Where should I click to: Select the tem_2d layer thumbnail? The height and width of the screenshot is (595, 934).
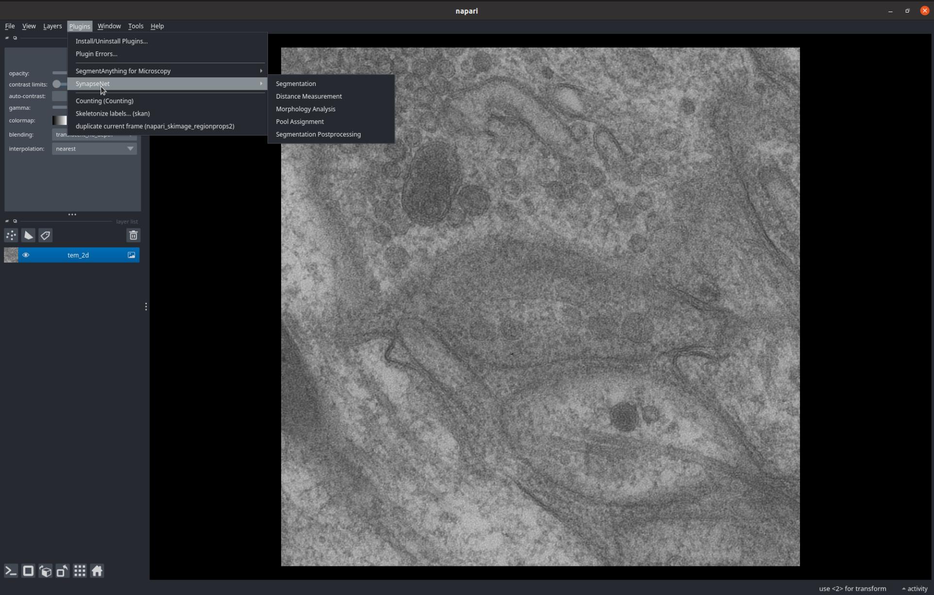tap(11, 255)
